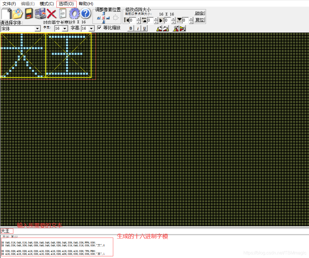Click the horizontal flip triangle icon
This screenshot has width=309, height=258.
(176, 29)
